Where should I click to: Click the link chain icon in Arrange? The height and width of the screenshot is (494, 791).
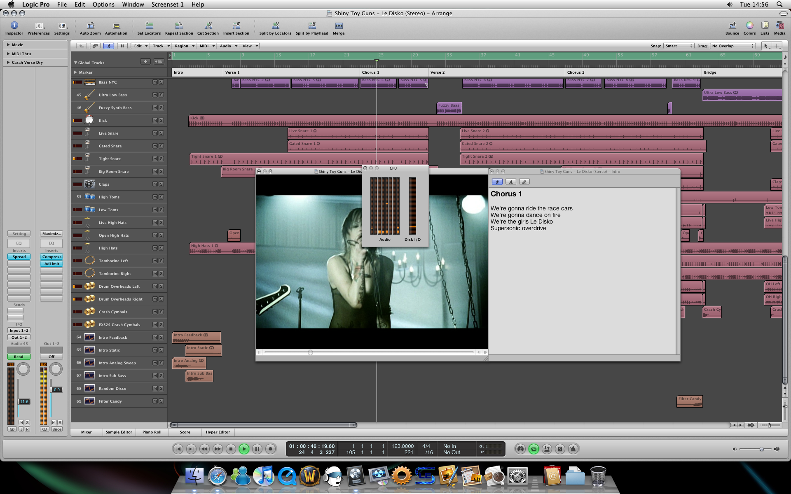(x=95, y=46)
